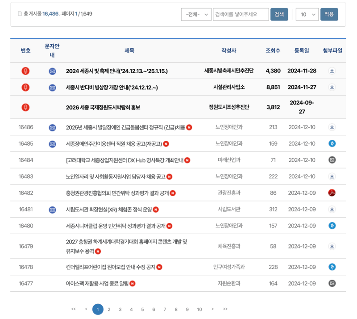Image resolution: width=357 pixels, height=319 pixels.
Task: Click the download icon for 2027 충청권 하계세계대학경기대회 post
Action: click(x=332, y=245)
